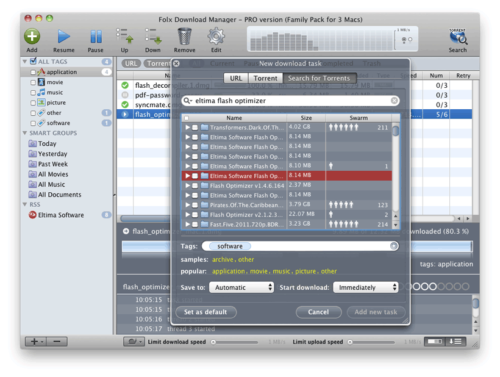Click the plus add button at bottom-left
500x377 pixels.
point(35,342)
